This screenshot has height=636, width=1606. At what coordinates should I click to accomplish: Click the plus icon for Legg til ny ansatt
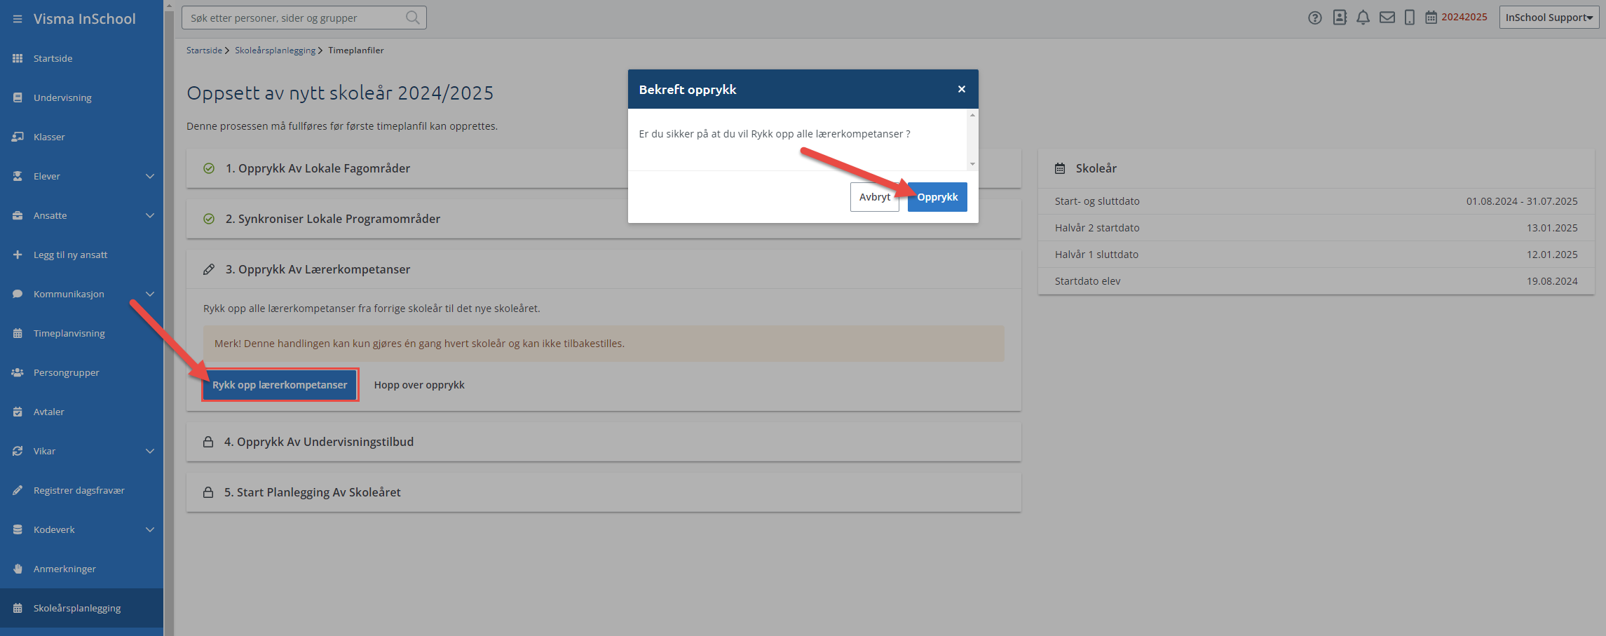18,255
